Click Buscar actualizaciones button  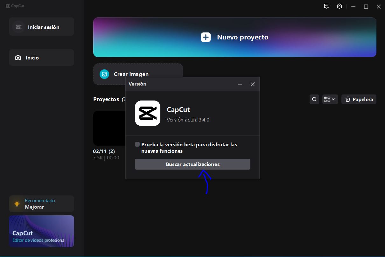pyautogui.click(x=192, y=164)
